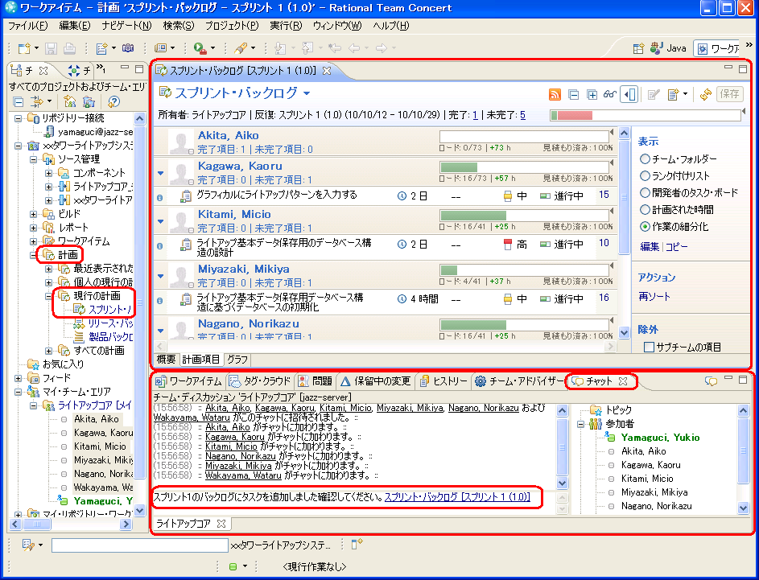
Task: Select 作業の細分化 radio button
Action: pyautogui.click(x=645, y=226)
